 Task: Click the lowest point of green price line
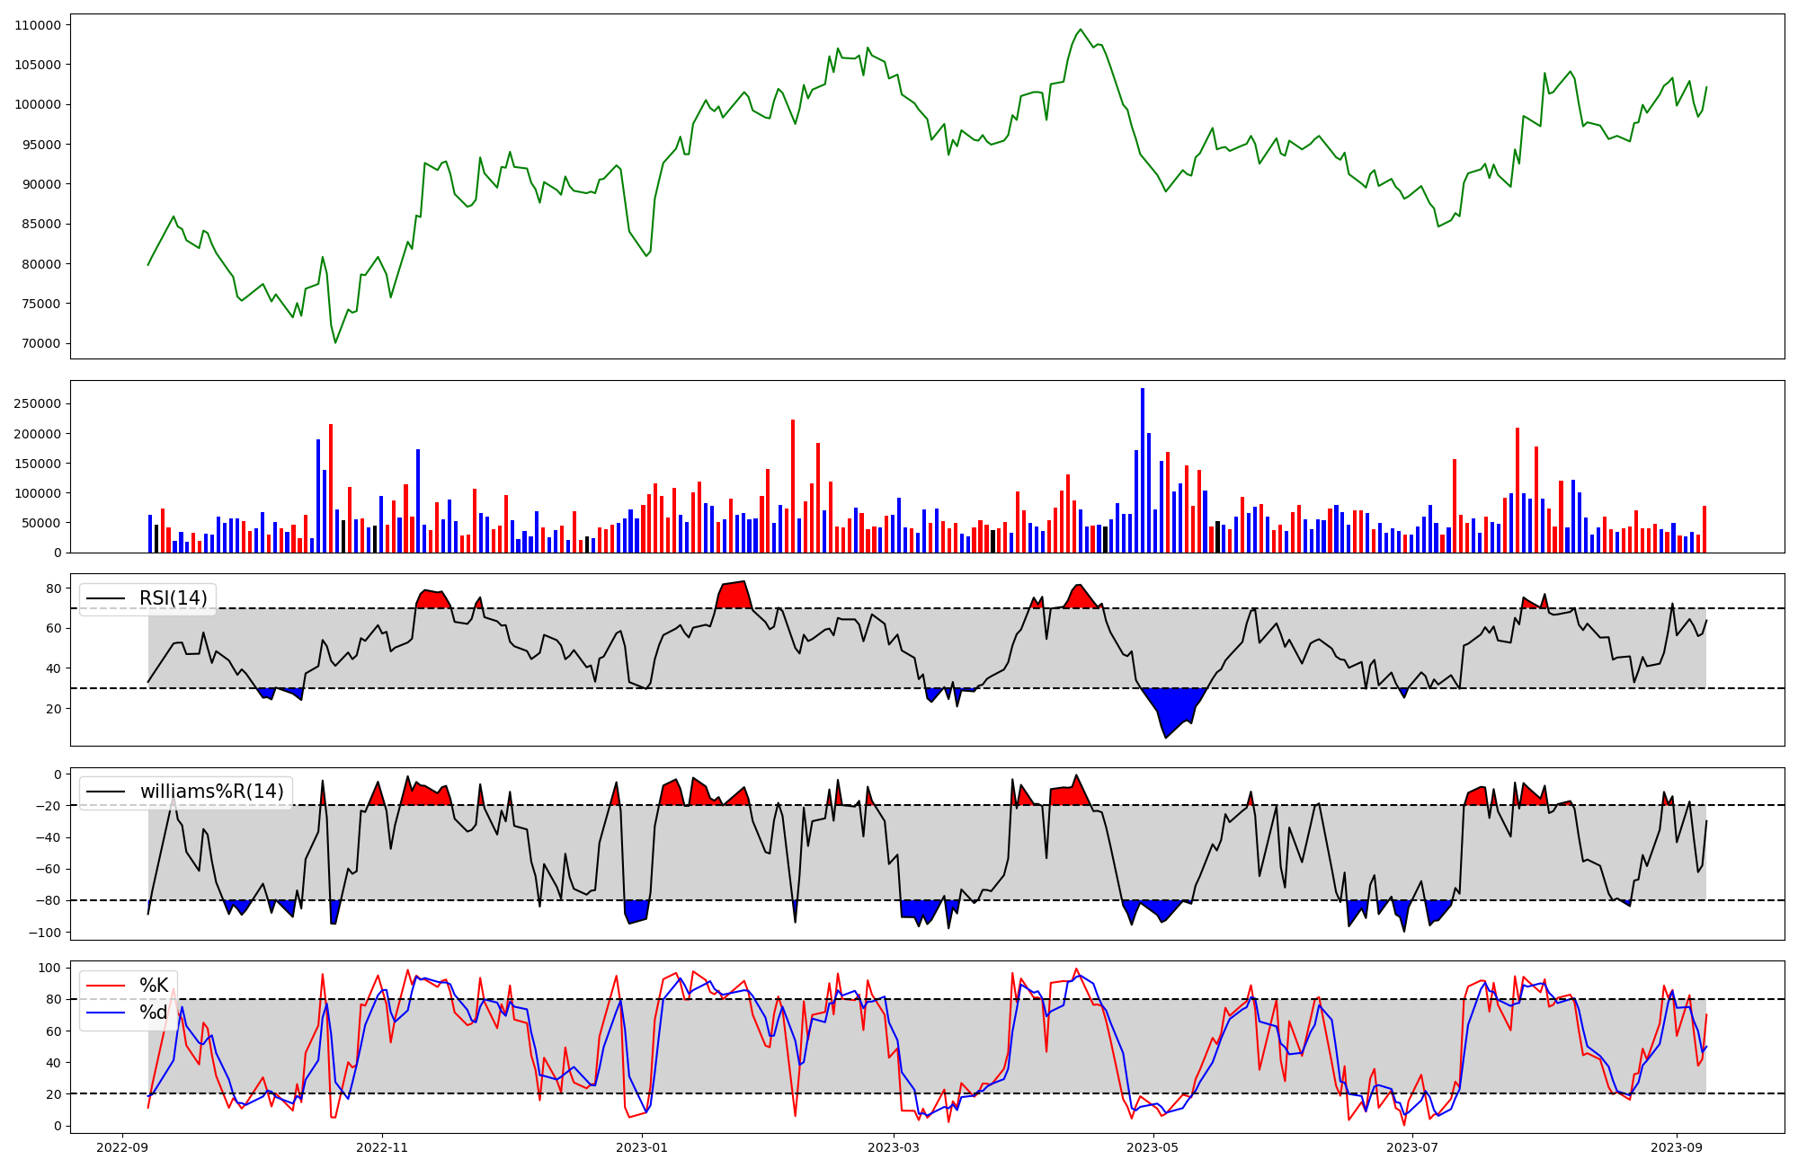point(335,342)
